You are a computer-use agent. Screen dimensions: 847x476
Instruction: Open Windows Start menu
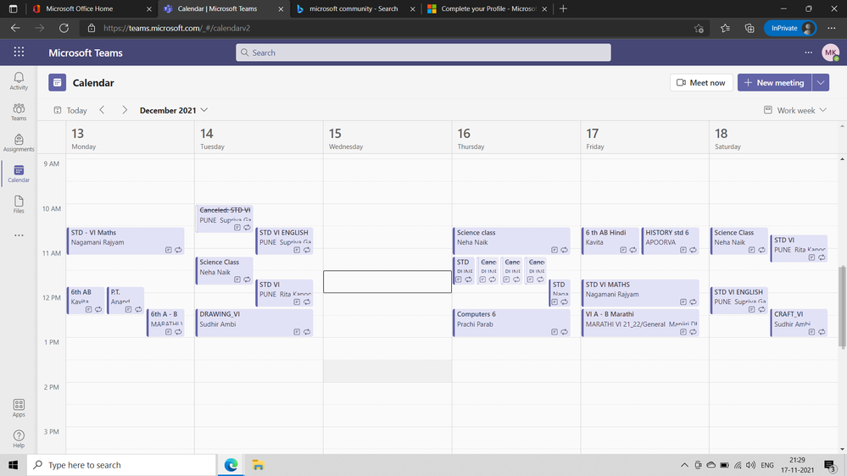13,465
